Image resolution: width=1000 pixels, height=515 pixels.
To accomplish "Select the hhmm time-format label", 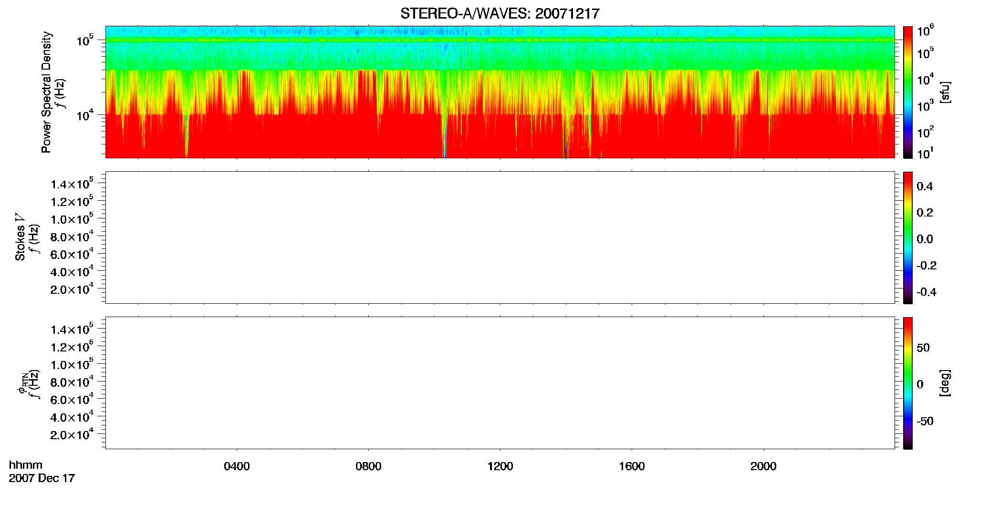I will pos(25,465).
